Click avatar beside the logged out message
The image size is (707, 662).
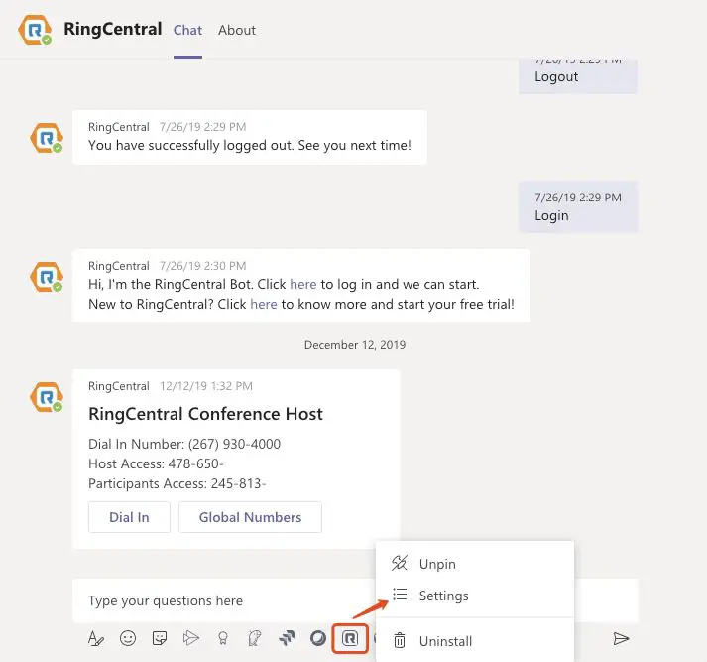coord(47,138)
